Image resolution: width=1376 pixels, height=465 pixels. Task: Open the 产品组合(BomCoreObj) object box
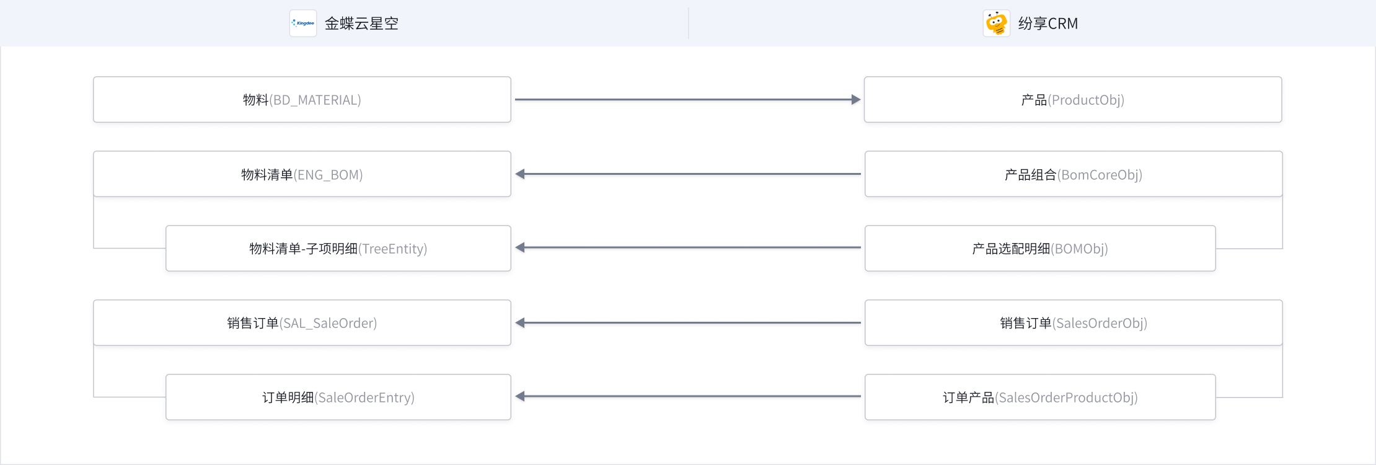pyautogui.click(x=1073, y=174)
